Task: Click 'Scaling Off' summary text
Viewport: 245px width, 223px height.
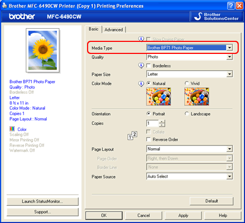Action: coord(19,135)
